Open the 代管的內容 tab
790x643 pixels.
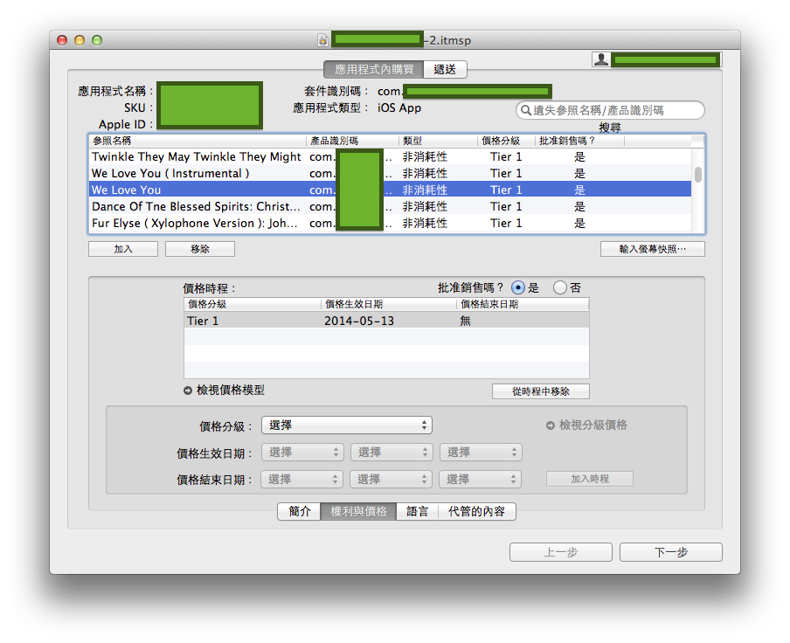click(x=477, y=512)
